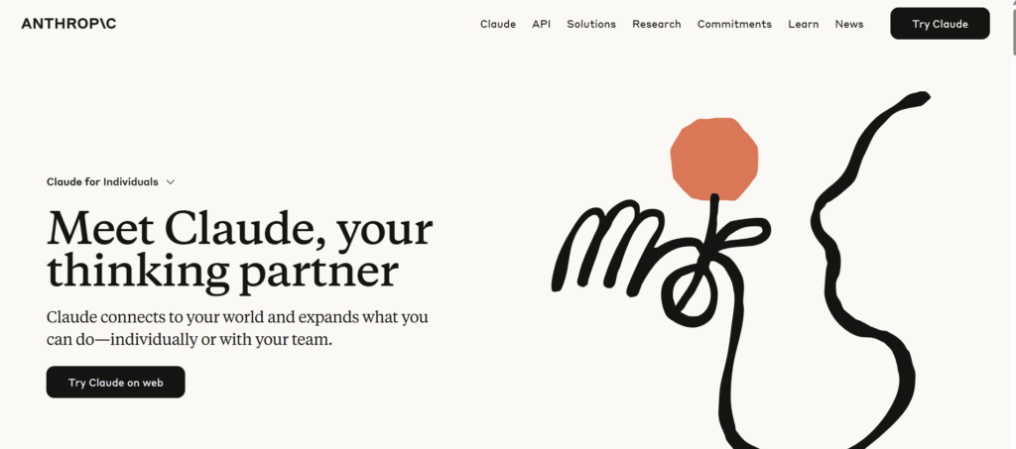Open the Claude navigation menu
Image resolution: width=1016 pixels, height=449 pixels.
(x=498, y=24)
